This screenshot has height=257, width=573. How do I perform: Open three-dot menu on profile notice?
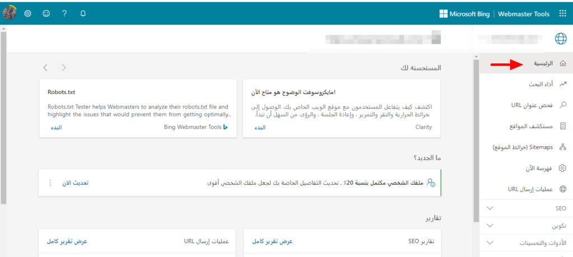pos(50,183)
